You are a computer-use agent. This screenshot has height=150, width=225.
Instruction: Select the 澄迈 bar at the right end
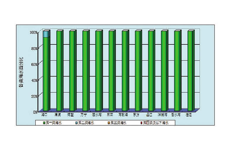190,71
